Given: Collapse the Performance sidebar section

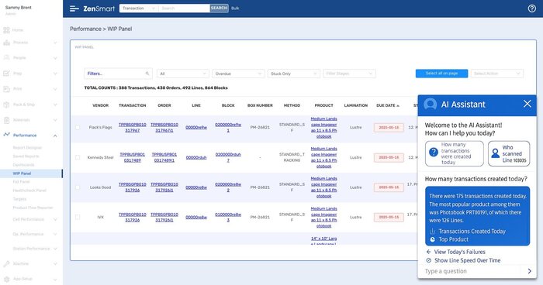Looking at the screenshot, I should pos(55,136).
